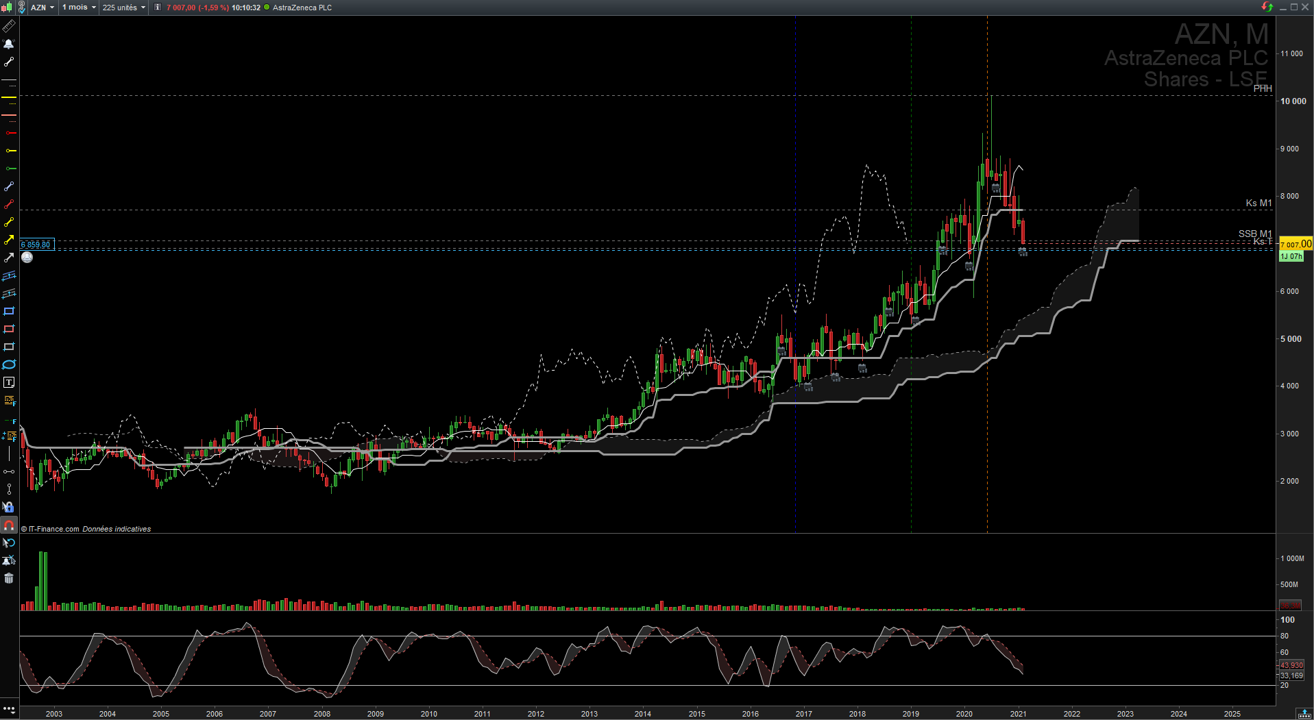Toggle the disable-alerts crossed bell icon
Viewport: 1314px width, 720px height.
[9, 560]
